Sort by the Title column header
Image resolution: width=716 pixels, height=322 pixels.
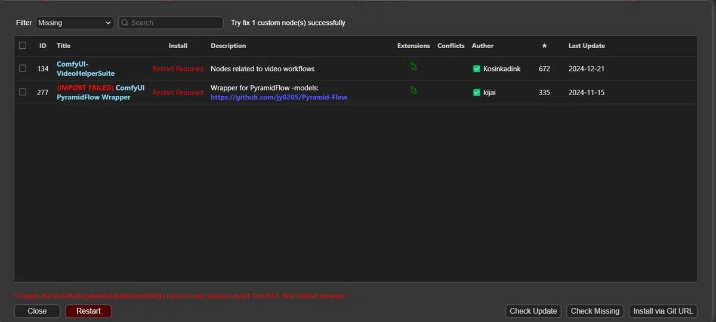(x=63, y=46)
